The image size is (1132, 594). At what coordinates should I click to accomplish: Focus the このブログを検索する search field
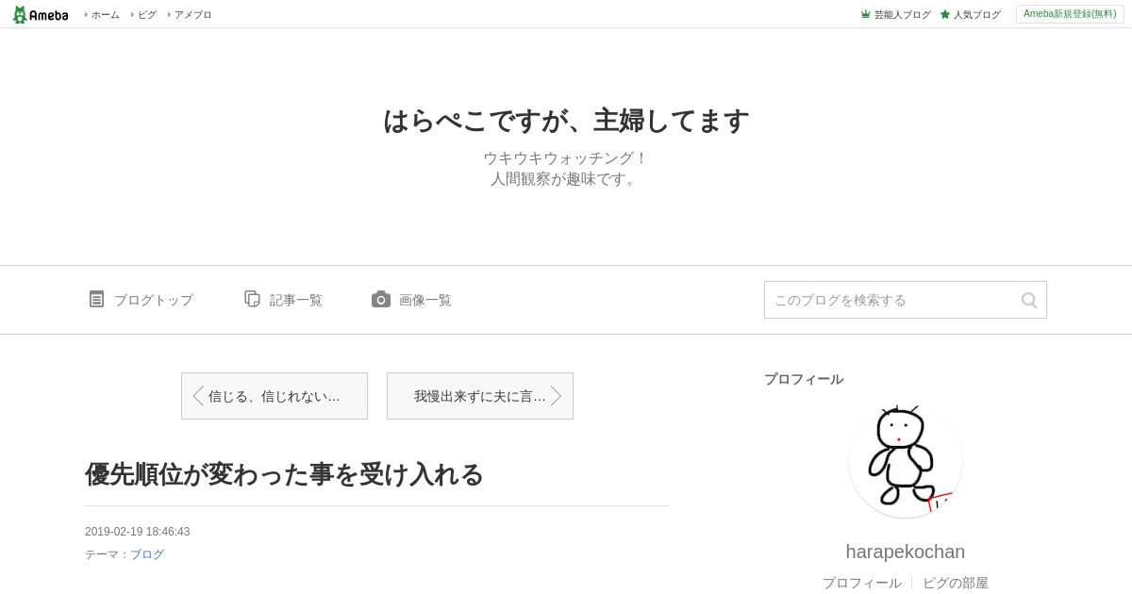click(891, 300)
